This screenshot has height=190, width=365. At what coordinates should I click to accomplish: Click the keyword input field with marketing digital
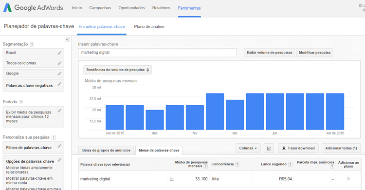click(x=157, y=53)
